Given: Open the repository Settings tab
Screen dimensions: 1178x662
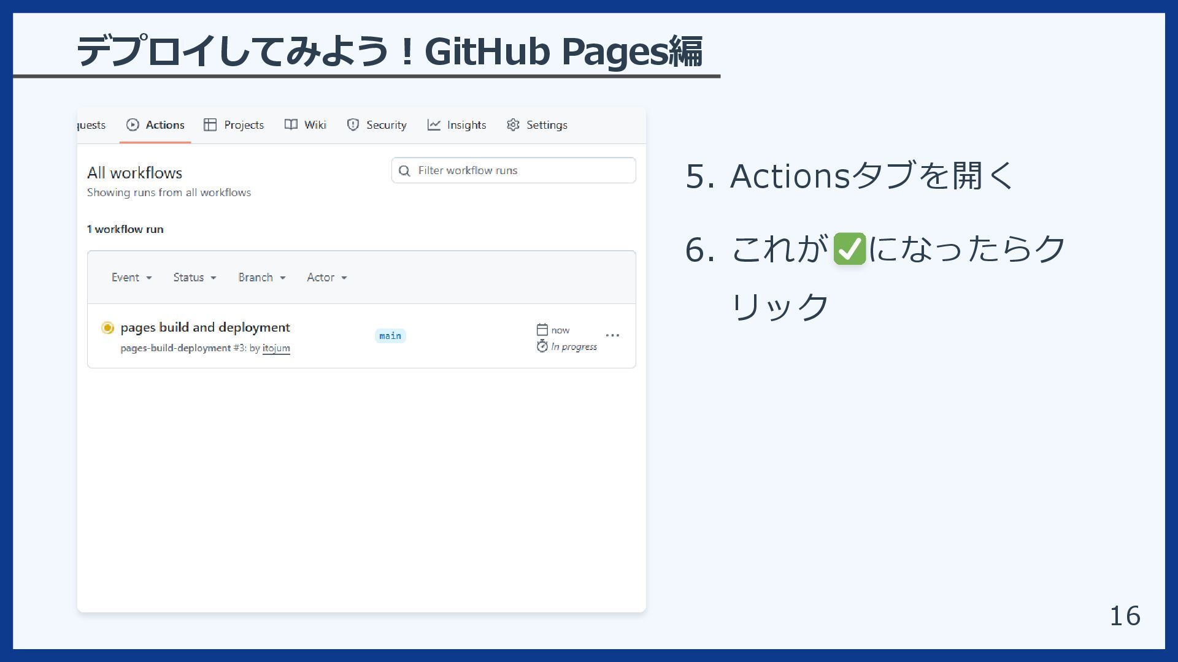Looking at the screenshot, I should [x=537, y=125].
